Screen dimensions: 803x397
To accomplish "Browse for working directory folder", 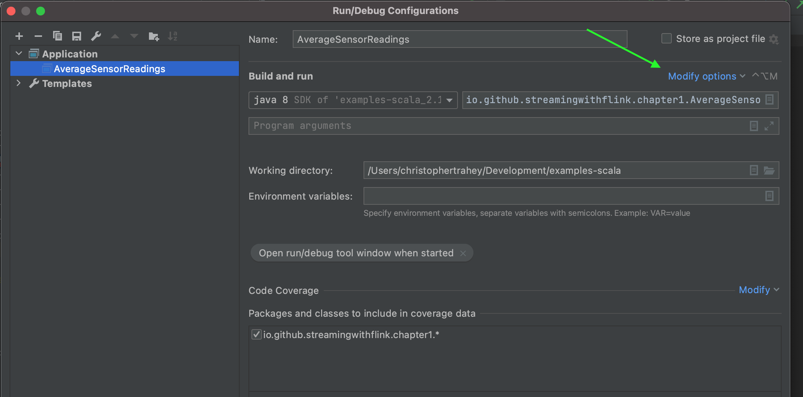I will [769, 171].
